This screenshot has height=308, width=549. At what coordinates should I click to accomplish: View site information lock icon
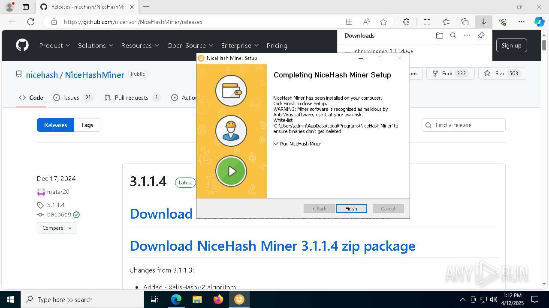pyautogui.click(x=54, y=22)
